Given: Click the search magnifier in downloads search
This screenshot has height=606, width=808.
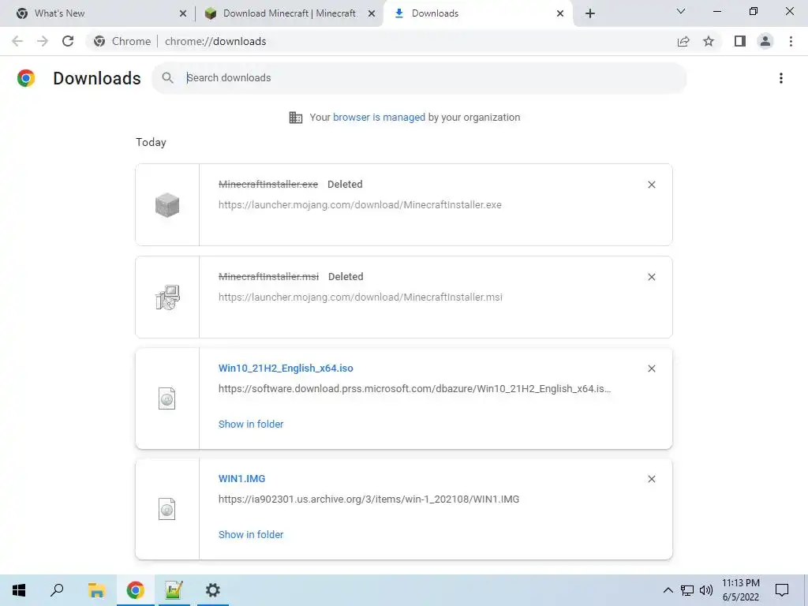Looking at the screenshot, I should (x=167, y=78).
